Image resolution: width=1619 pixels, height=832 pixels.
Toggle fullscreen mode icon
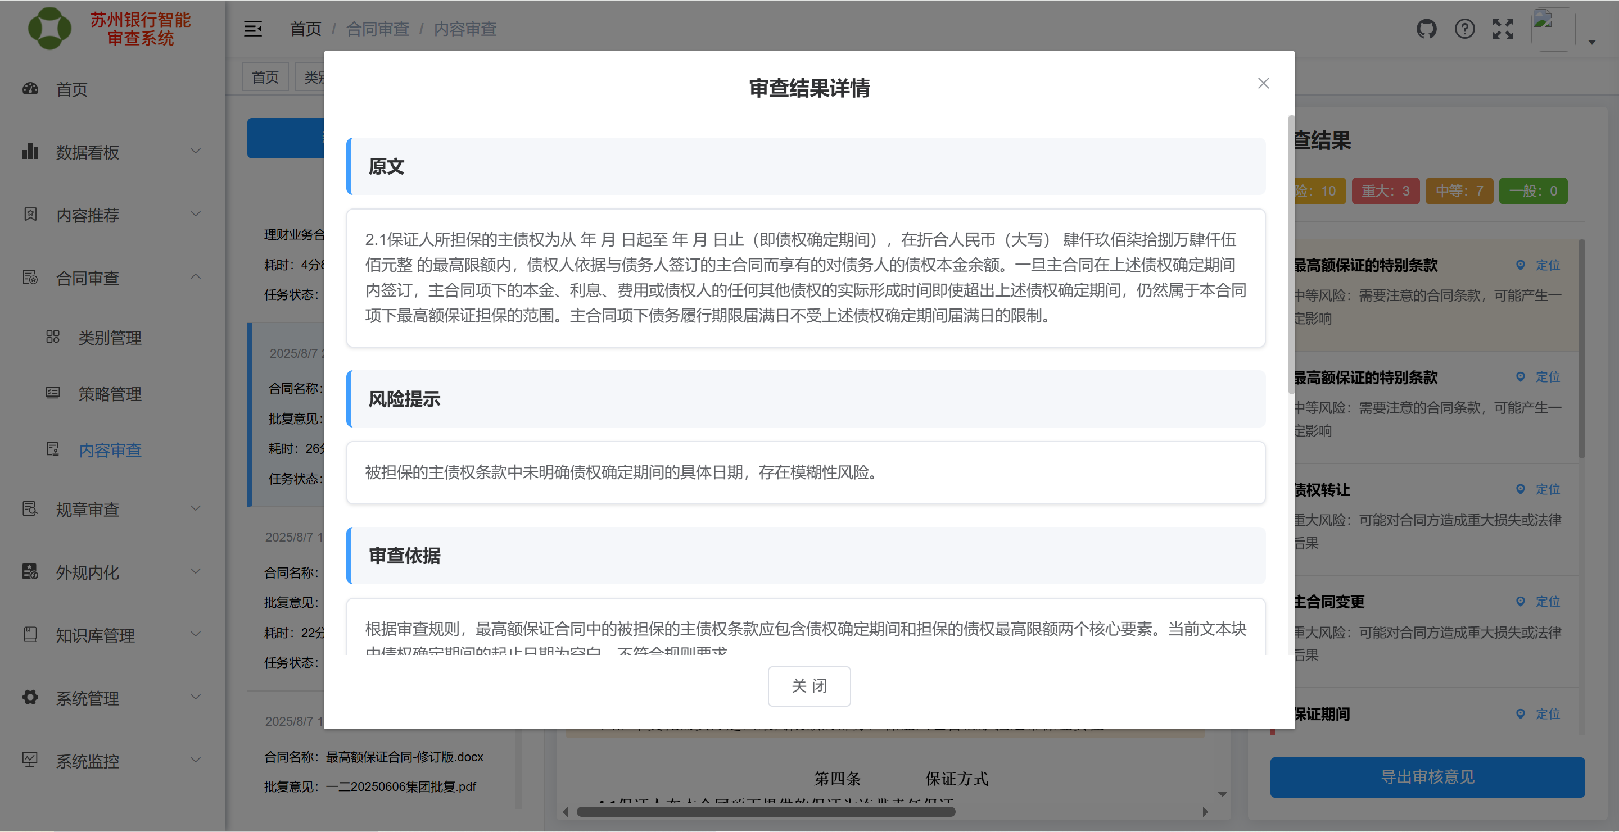(x=1503, y=29)
